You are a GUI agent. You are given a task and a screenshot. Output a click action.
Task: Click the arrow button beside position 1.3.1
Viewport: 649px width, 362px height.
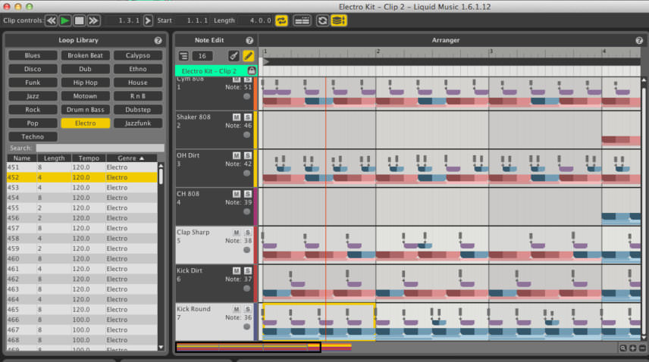point(148,20)
